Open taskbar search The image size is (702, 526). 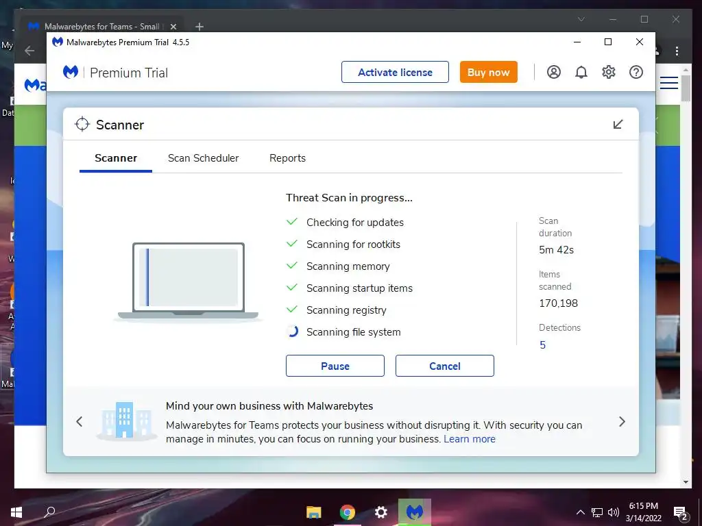(49, 512)
